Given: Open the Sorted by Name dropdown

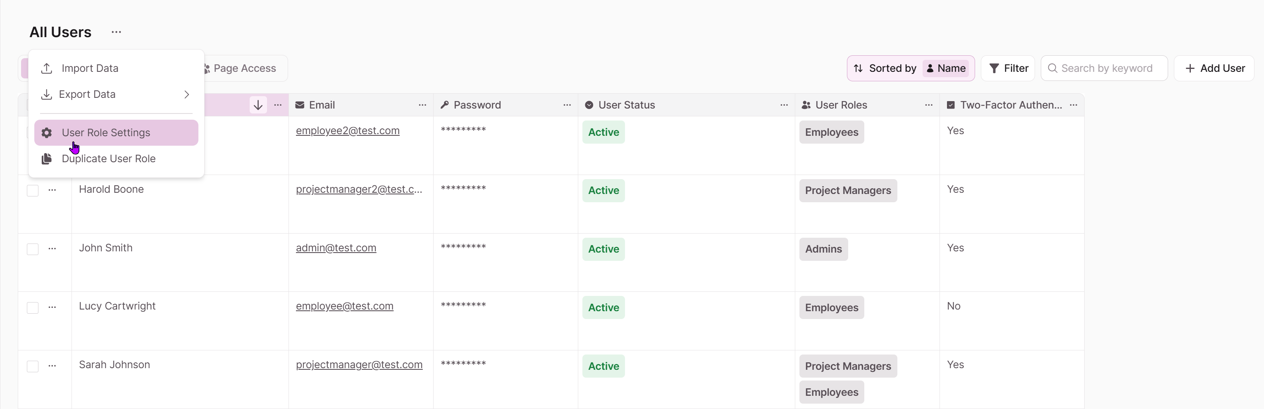Looking at the screenshot, I should point(911,68).
